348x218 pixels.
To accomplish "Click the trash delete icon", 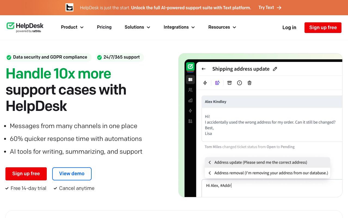I will pyautogui.click(x=250, y=83).
